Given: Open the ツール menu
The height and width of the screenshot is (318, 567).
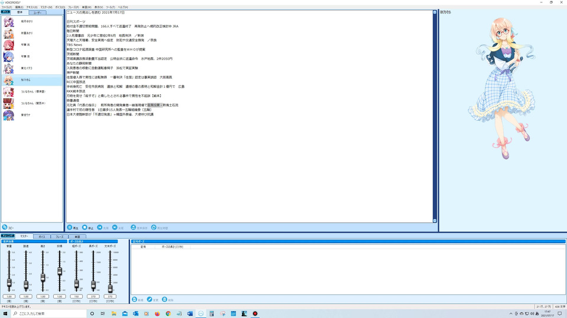Looking at the screenshot, I should (110, 7).
